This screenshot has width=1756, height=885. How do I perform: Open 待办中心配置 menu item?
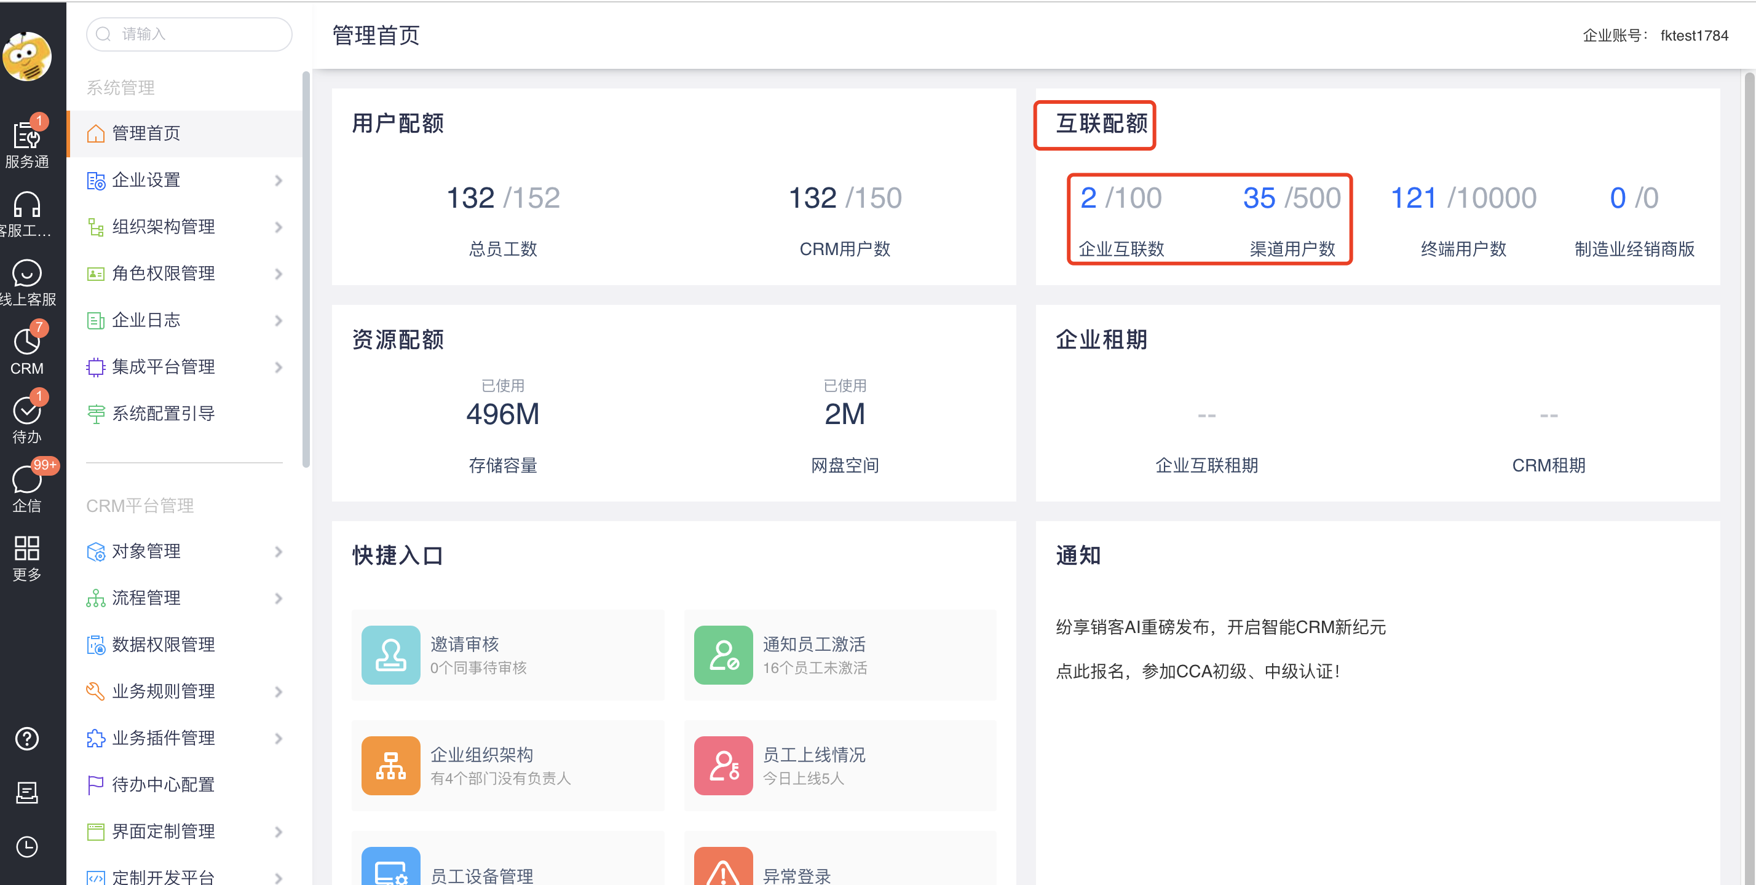(184, 785)
